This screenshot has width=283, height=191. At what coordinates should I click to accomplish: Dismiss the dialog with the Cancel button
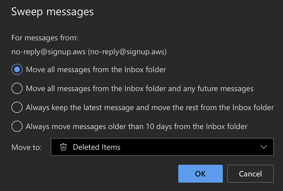coord(250,174)
